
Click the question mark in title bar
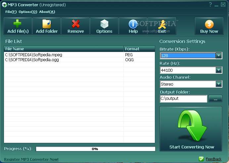(210, 5)
